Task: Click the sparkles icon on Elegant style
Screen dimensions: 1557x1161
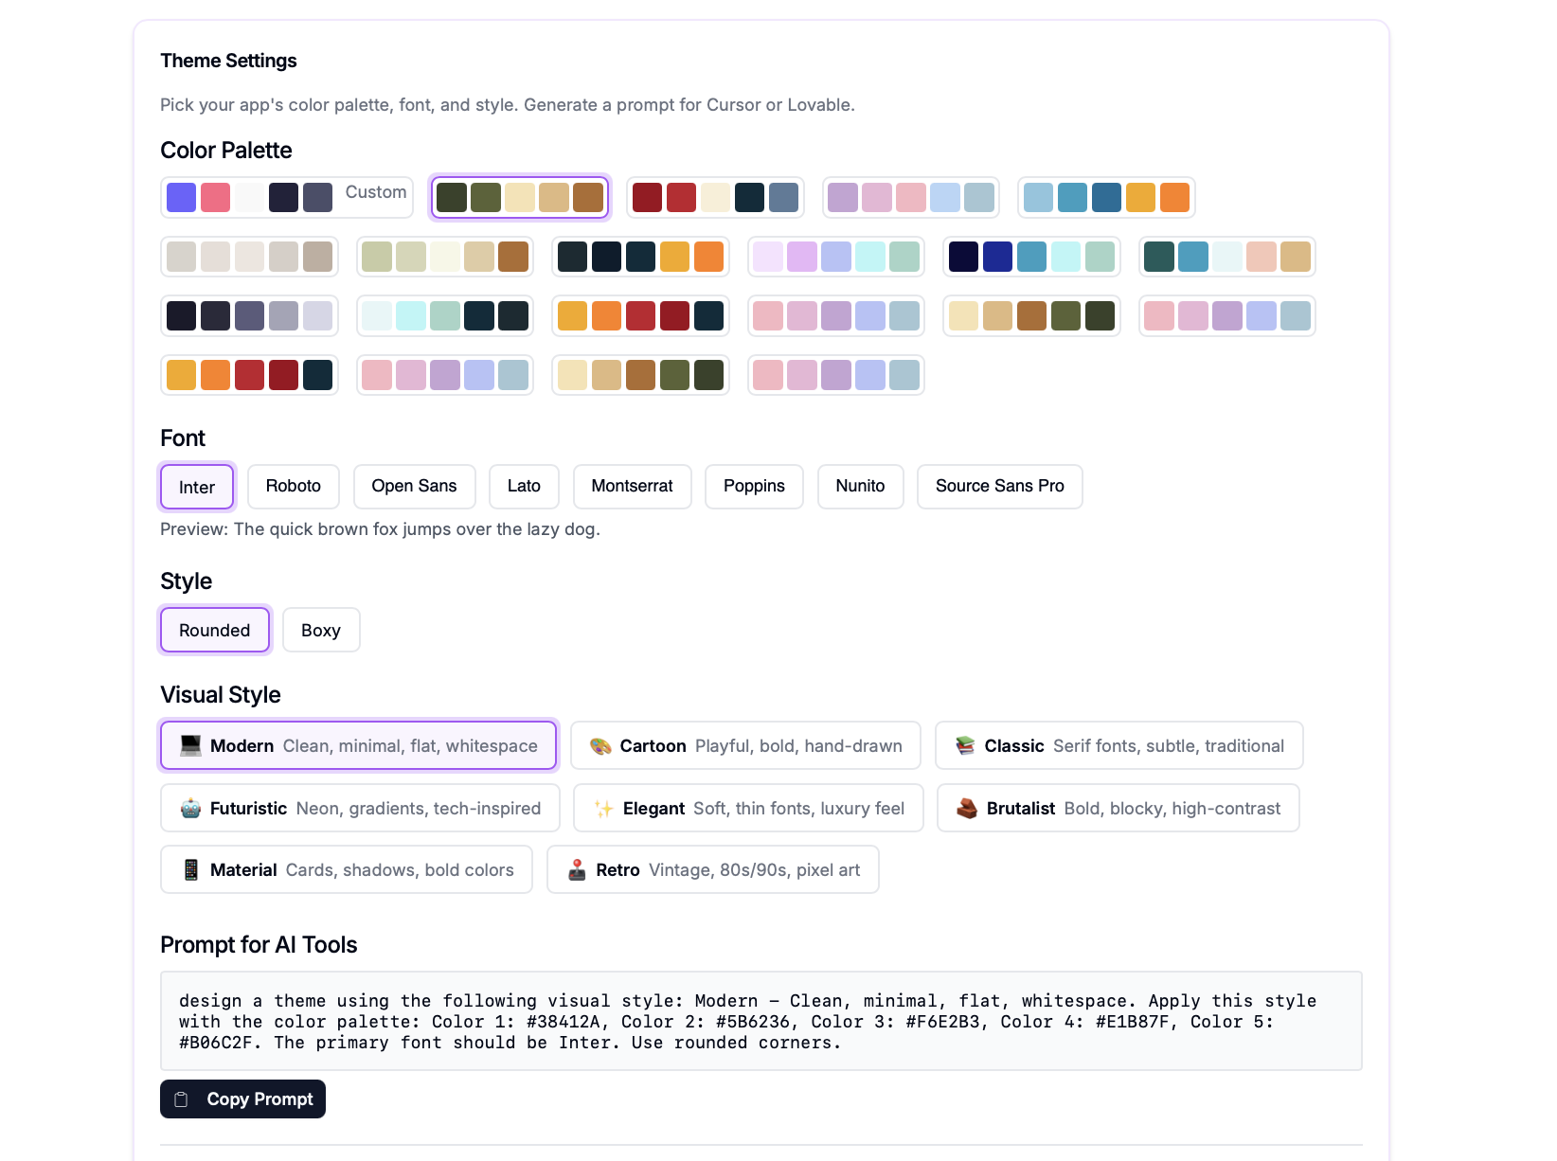Action: coord(603,809)
